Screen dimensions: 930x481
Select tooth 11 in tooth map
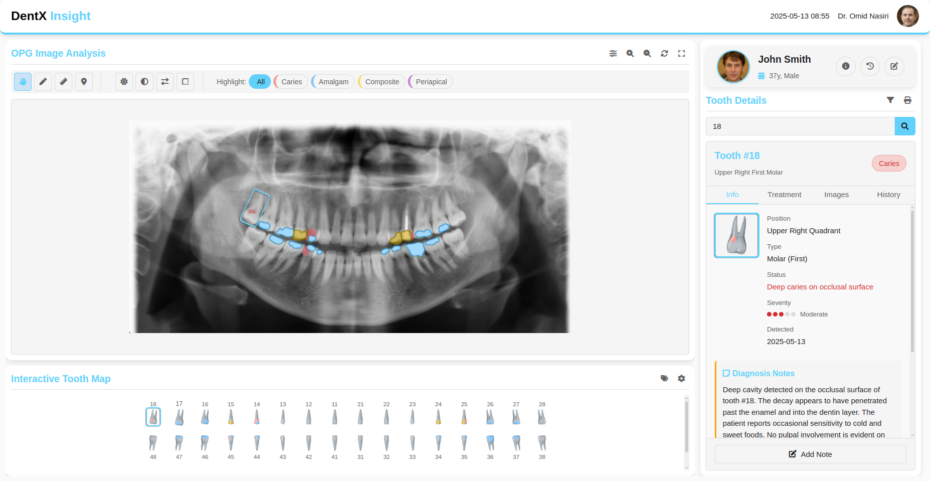[334, 417]
